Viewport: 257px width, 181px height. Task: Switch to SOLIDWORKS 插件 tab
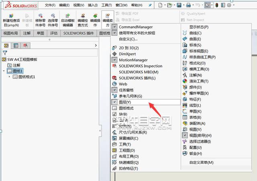click(79, 33)
